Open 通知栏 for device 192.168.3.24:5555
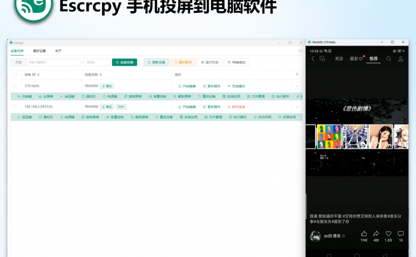 [x=46, y=117]
